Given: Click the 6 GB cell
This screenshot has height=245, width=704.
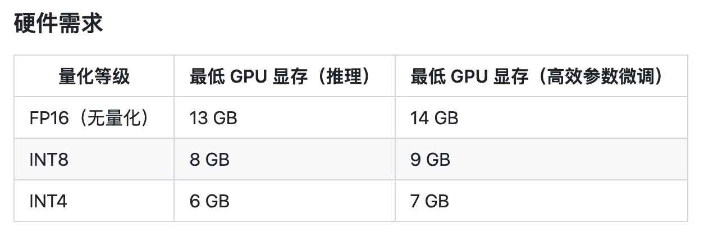Looking at the screenshot, I should point(209,201).
